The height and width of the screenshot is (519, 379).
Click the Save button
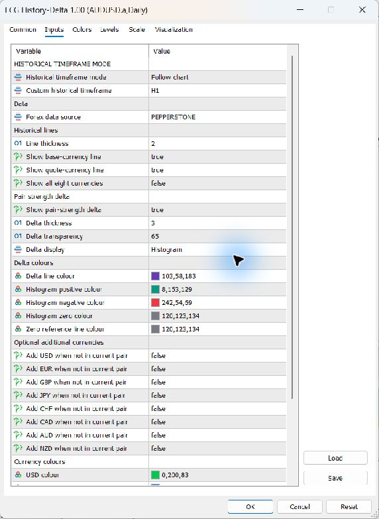335,478
